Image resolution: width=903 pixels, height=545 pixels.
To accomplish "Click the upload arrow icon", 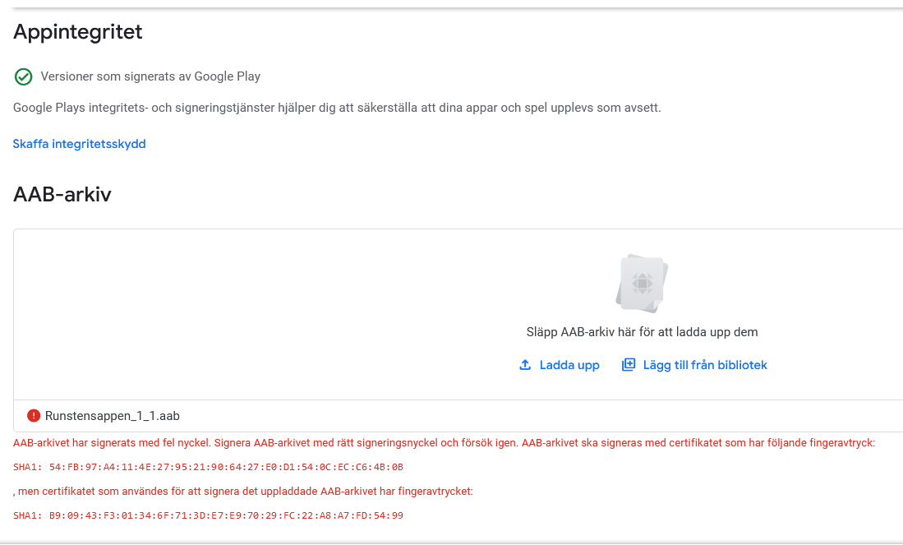I will [x=525, y=365].
